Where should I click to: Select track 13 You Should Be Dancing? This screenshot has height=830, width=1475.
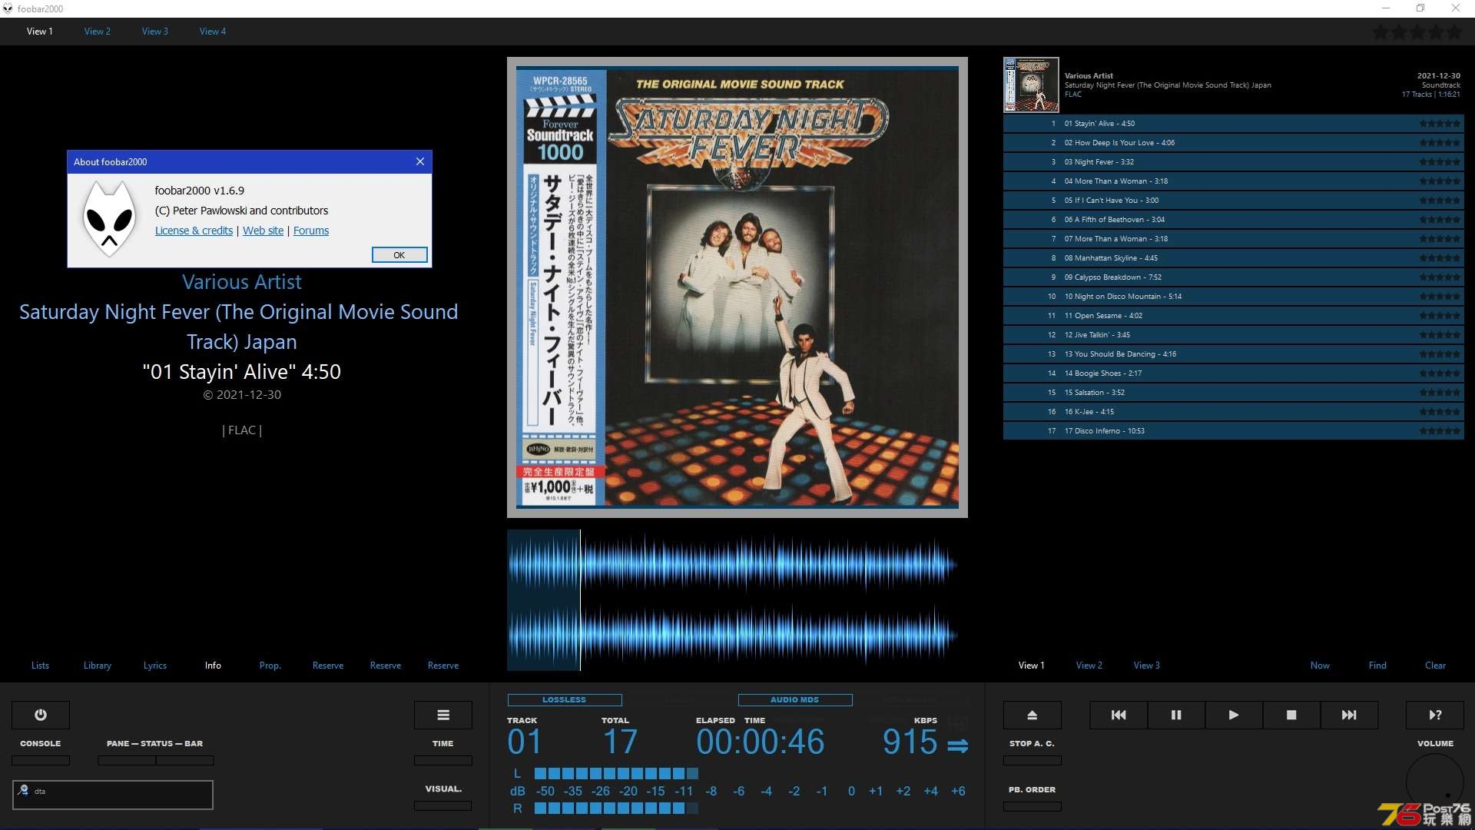1233,354
